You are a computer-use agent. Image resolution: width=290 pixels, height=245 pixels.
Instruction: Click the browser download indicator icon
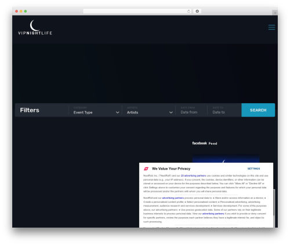click(x=197, y=12)
